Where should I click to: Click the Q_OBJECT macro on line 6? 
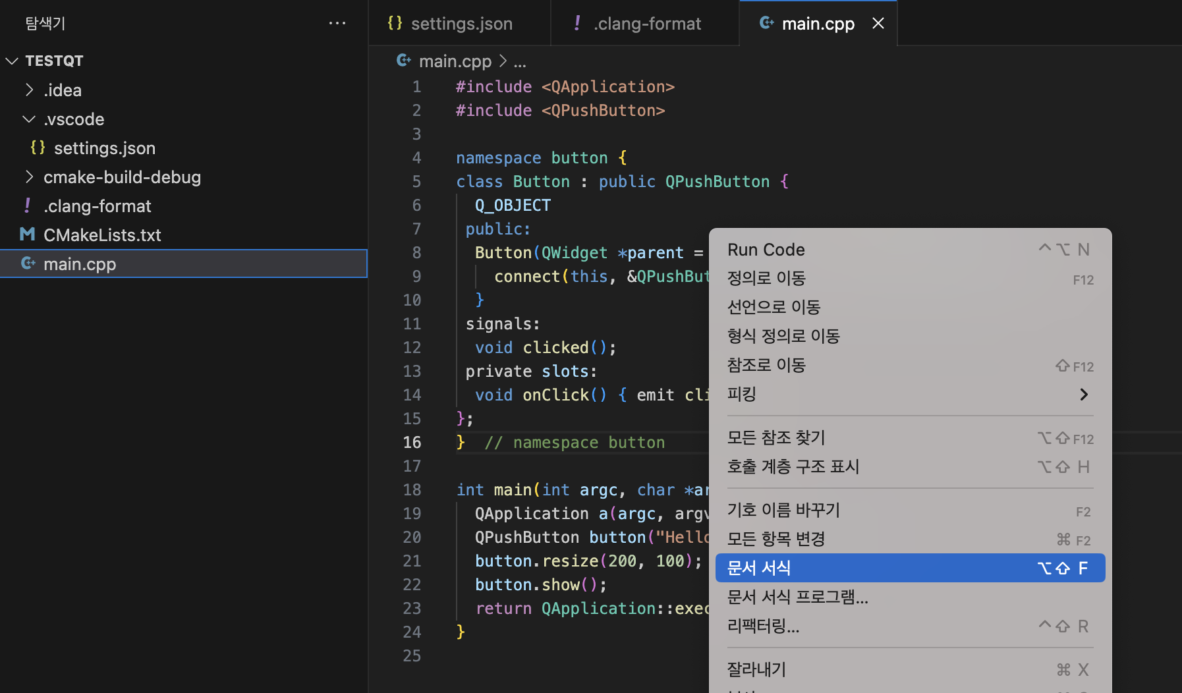click(513, 206)
